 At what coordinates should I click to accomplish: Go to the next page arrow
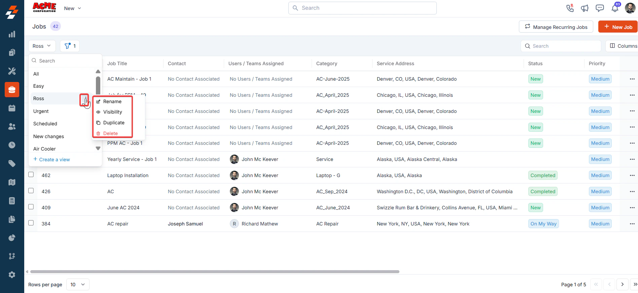point(622,284)
